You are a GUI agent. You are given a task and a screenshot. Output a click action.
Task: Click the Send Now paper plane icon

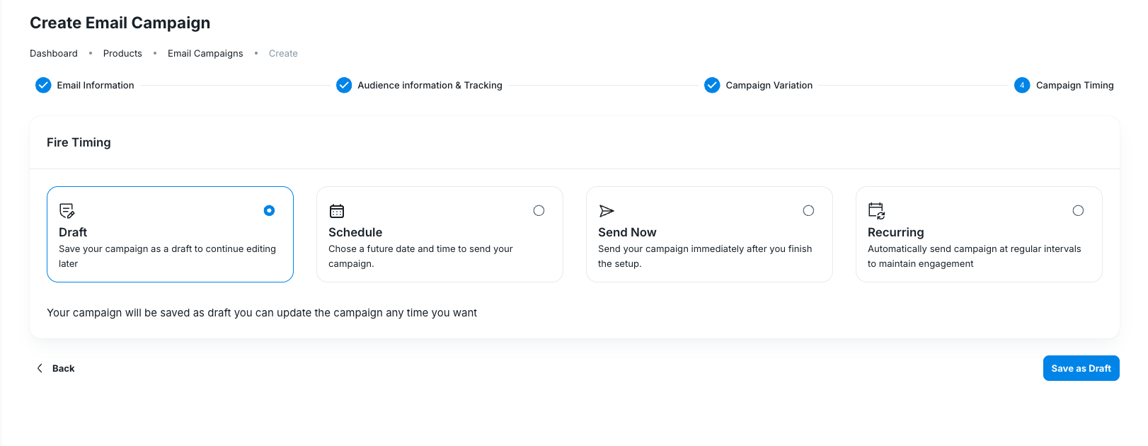607,211
